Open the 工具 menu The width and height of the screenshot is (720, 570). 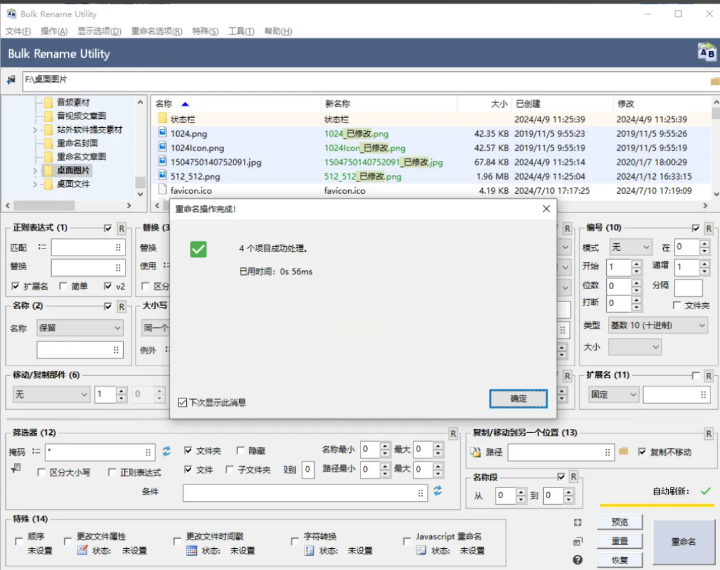(241, 31)
